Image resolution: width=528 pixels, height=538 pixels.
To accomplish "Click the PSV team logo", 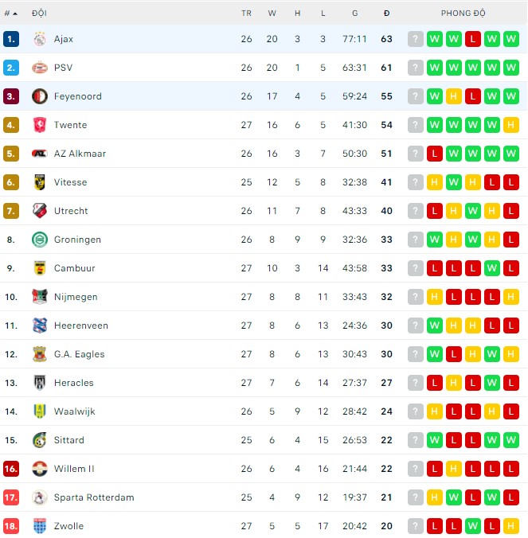I will [x=40, y=68].
